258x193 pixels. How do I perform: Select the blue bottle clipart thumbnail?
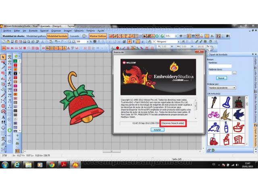tap(226, 127)
